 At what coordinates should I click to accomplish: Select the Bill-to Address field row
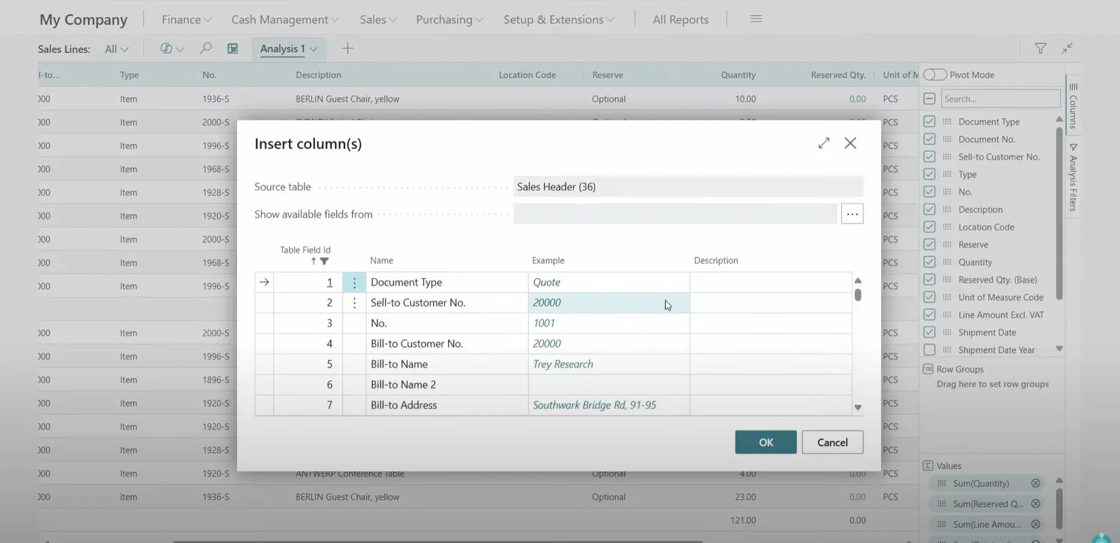point(553,405)
